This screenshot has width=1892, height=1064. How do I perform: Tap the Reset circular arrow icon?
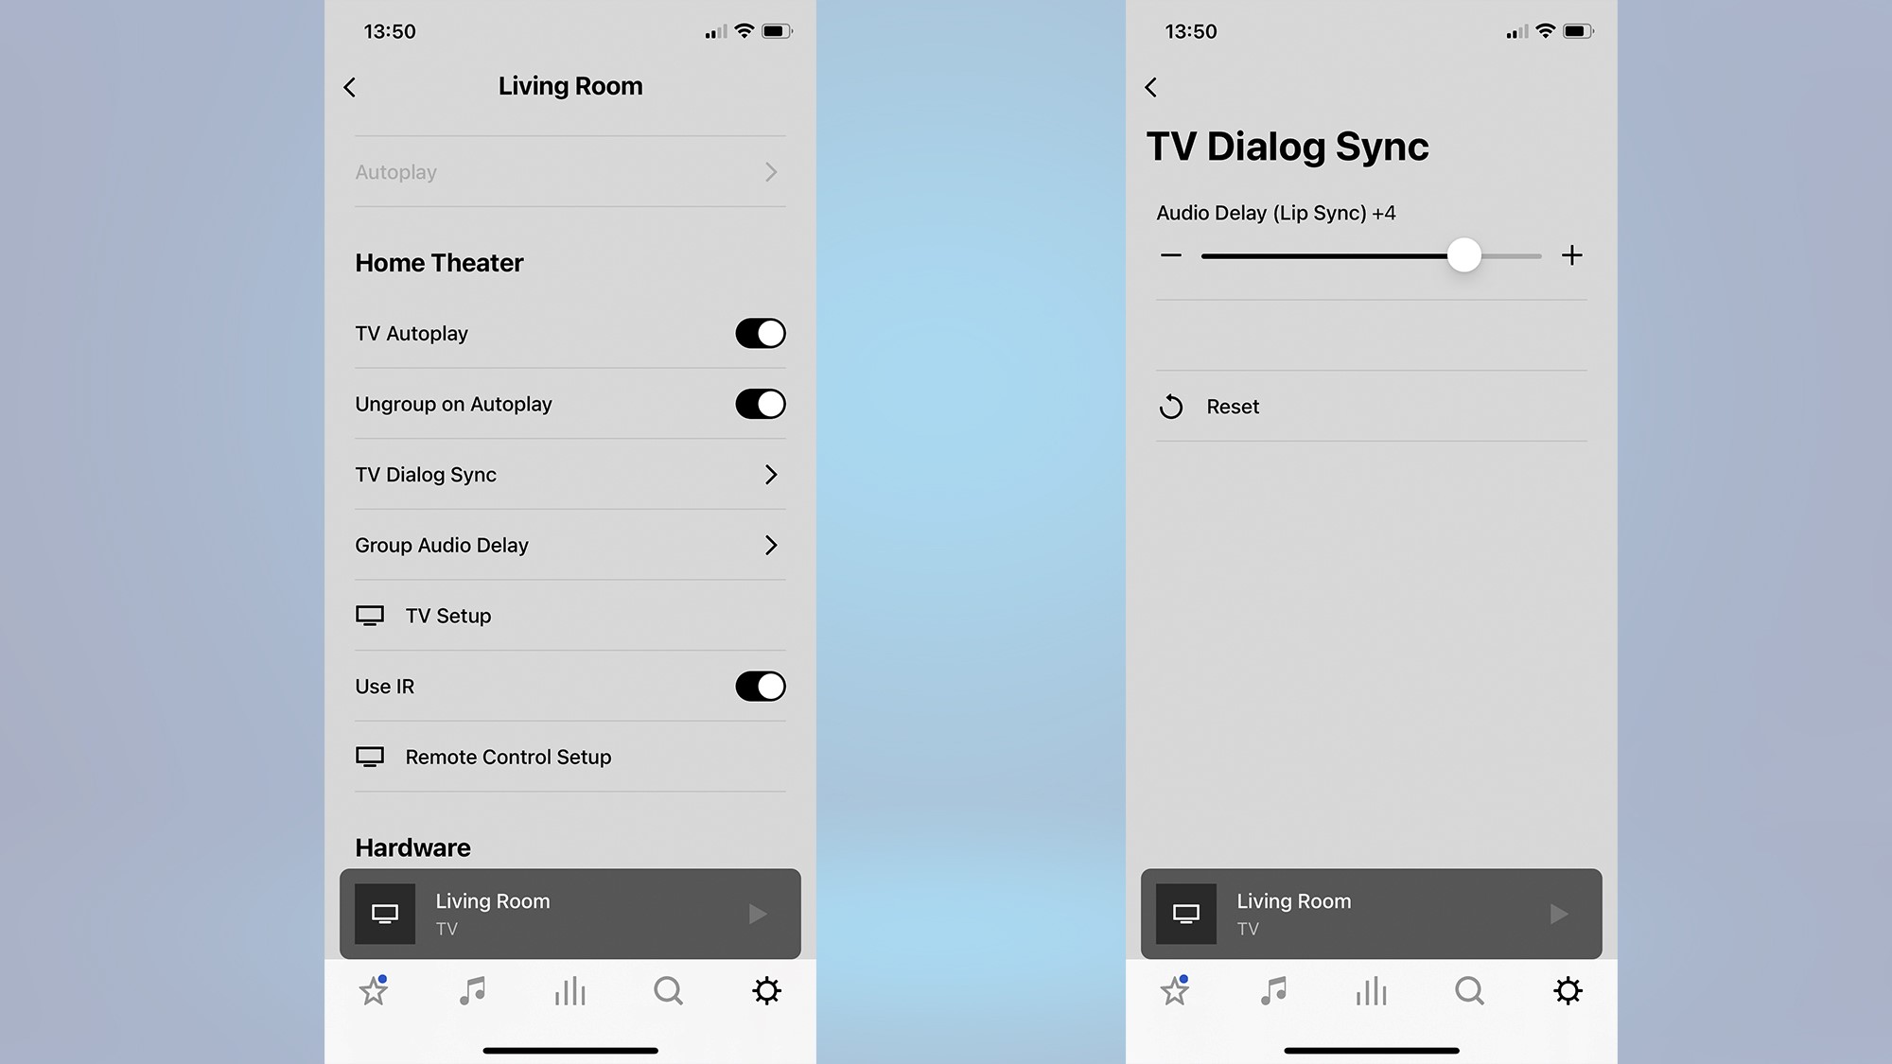pos(1171,407)
